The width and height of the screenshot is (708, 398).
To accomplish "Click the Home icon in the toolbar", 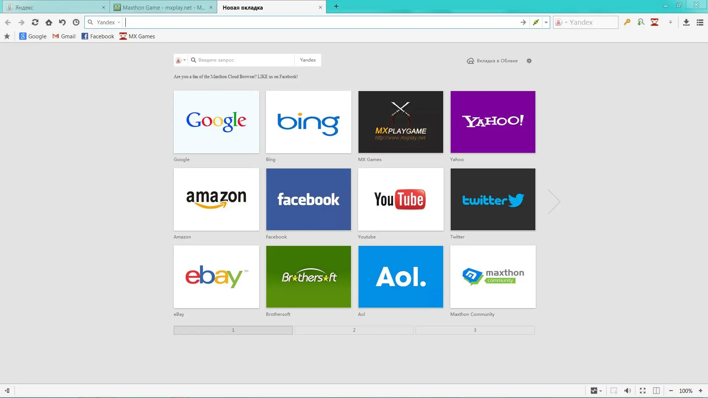I will pos(49,22).
